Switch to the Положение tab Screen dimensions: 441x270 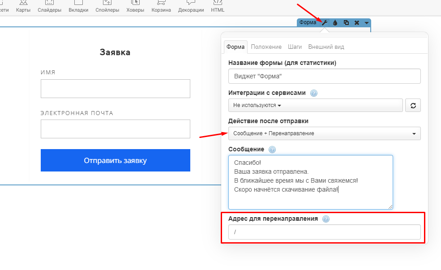coord(266,47)
